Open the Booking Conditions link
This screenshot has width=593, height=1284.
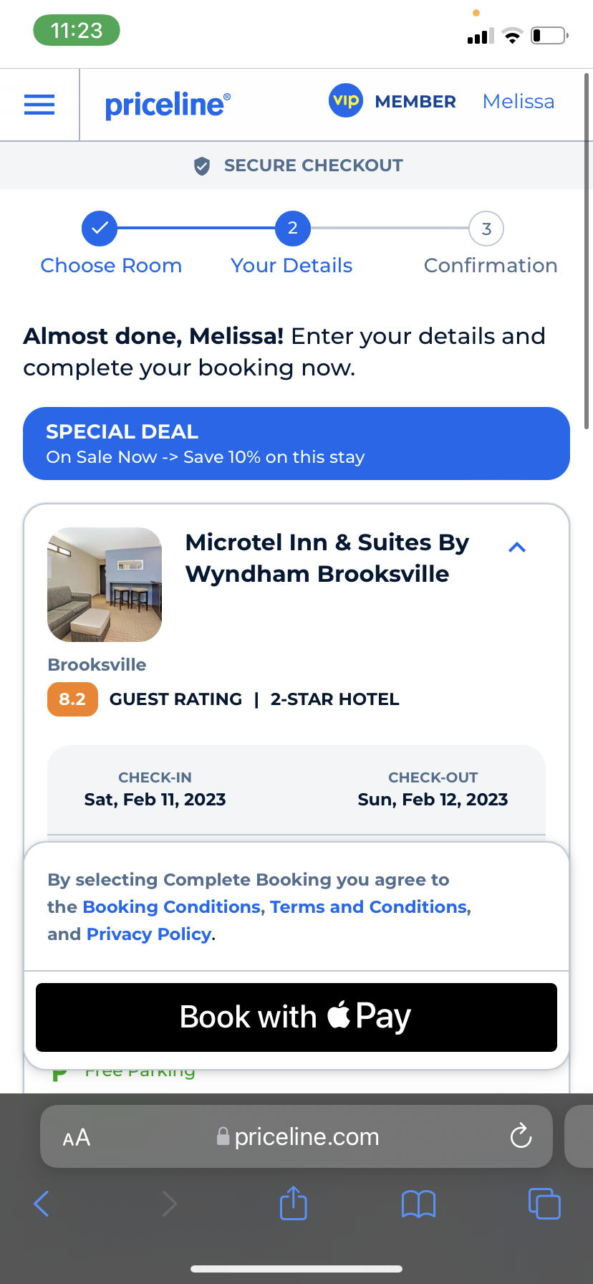[x=172, y=907]
